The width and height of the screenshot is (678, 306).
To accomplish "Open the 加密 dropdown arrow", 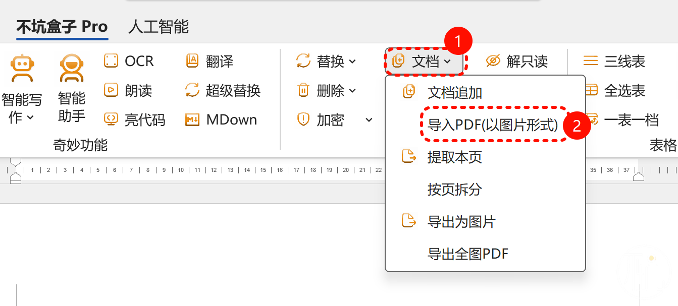I will [x=369, y=120].
